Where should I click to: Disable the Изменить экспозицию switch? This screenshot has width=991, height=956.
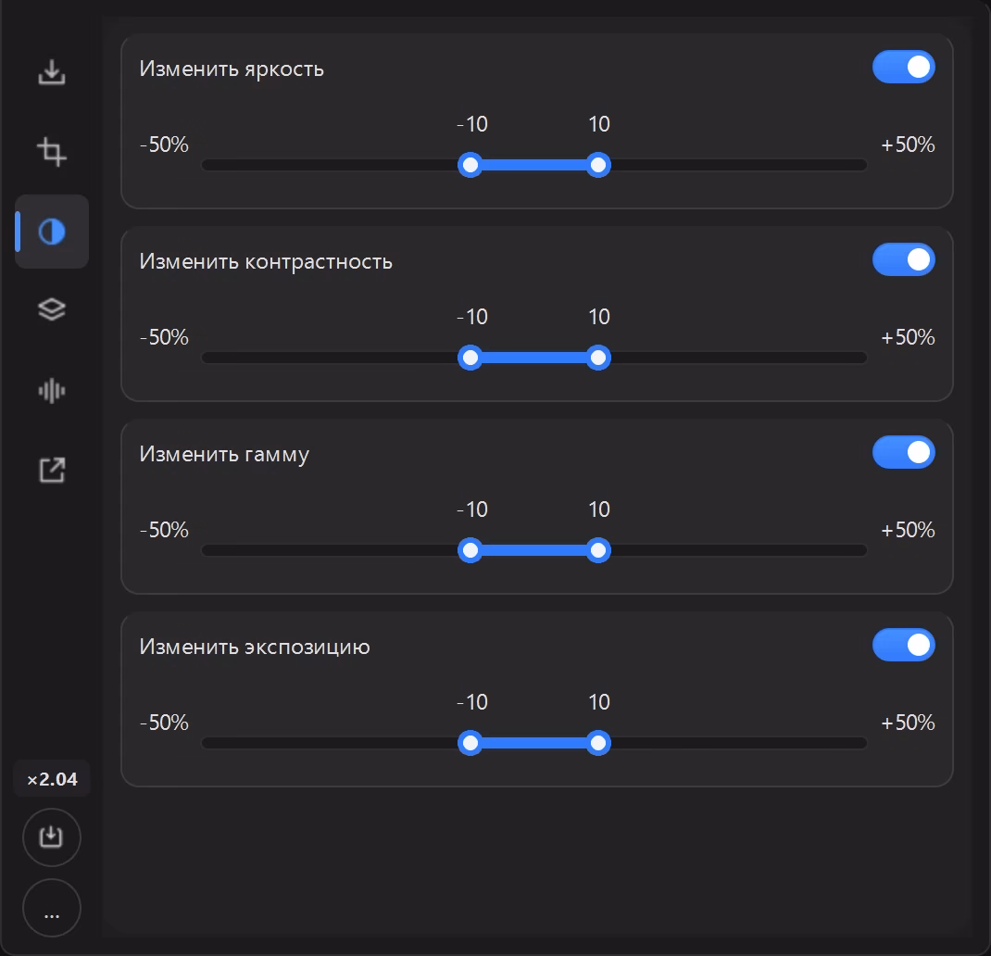pos(904,645)
